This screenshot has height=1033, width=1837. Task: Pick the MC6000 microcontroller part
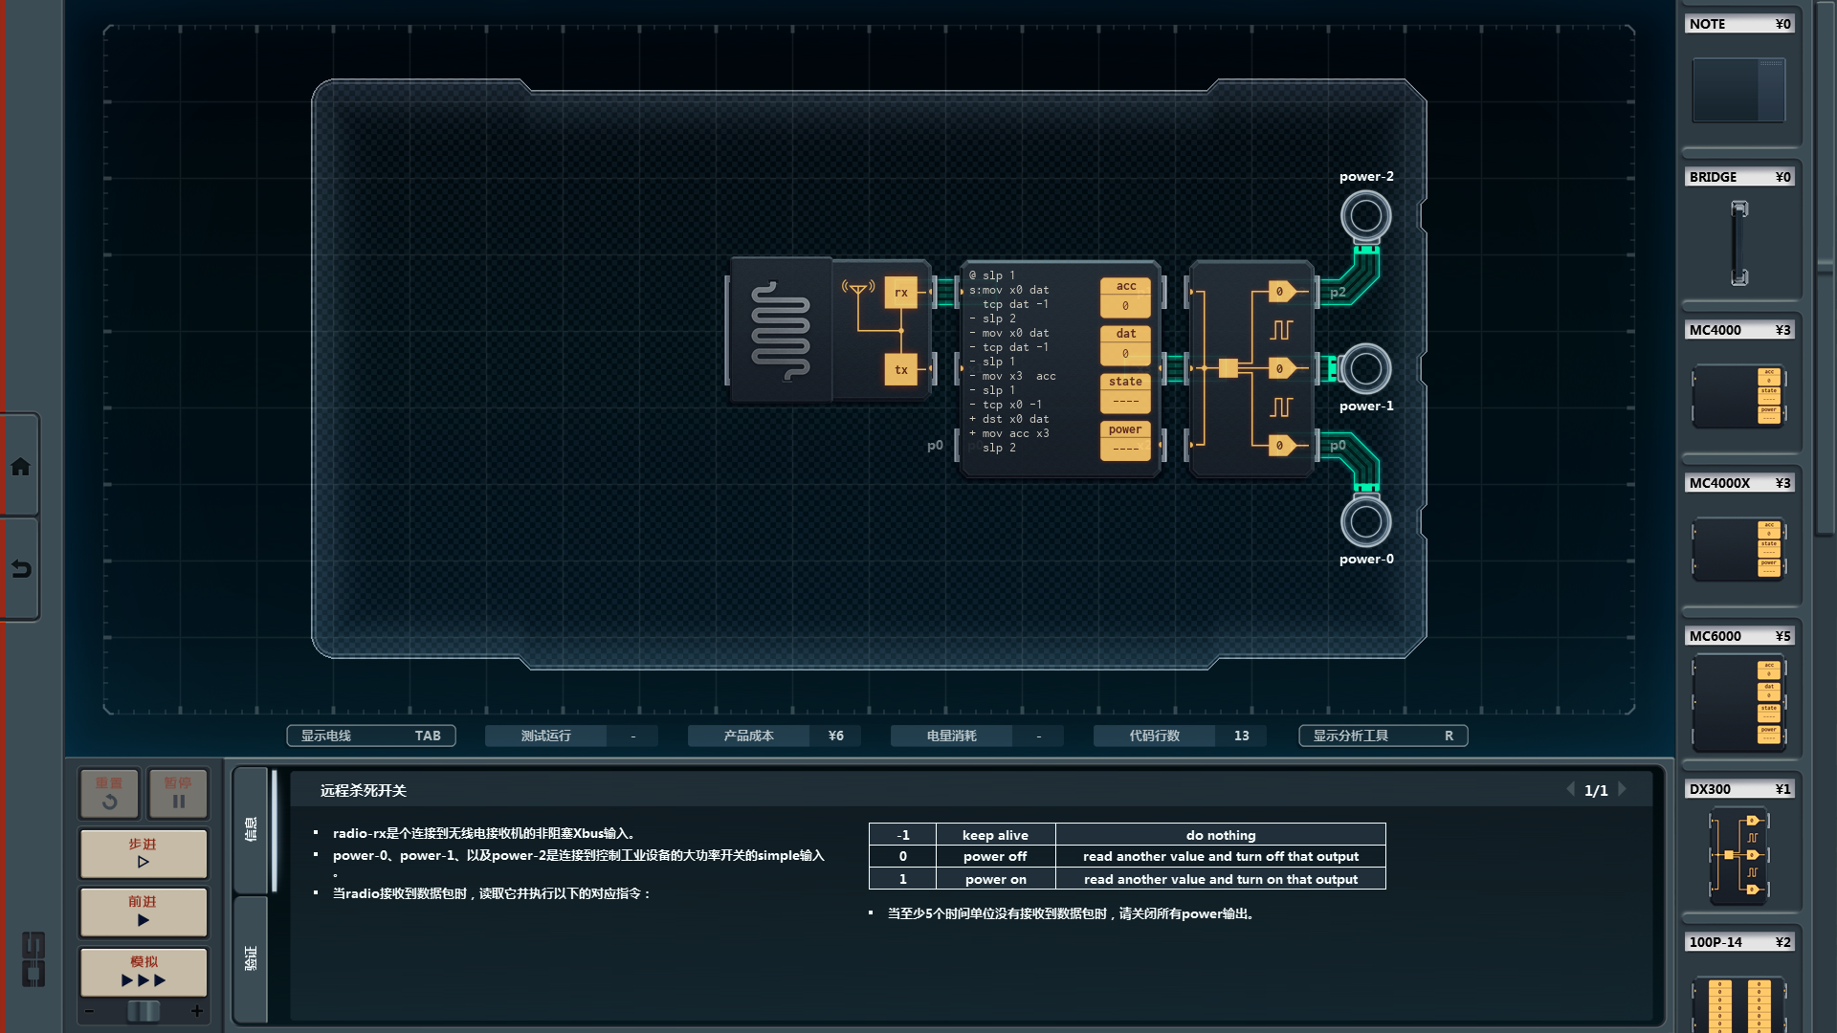[1738, 702]
